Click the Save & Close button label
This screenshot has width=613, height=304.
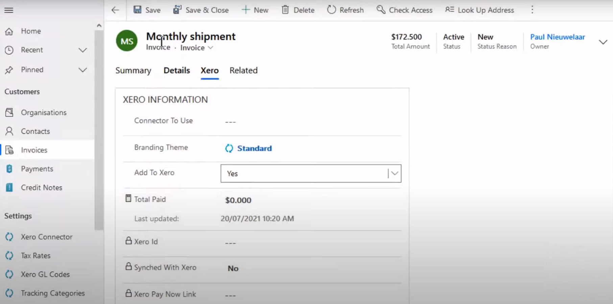coord(207,10)
